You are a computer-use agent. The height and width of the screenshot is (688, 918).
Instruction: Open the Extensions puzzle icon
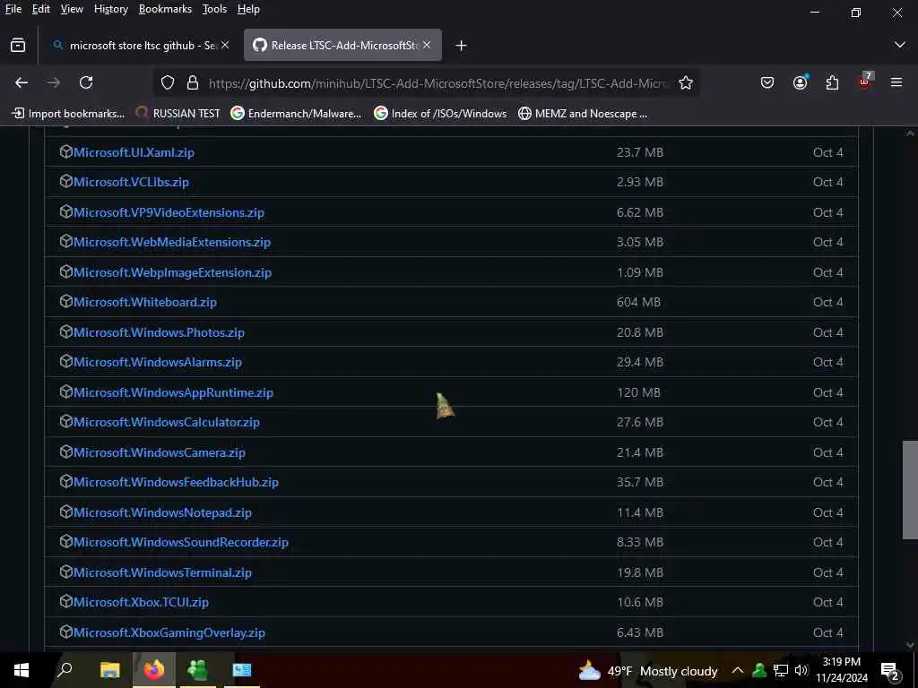point(832,83)
